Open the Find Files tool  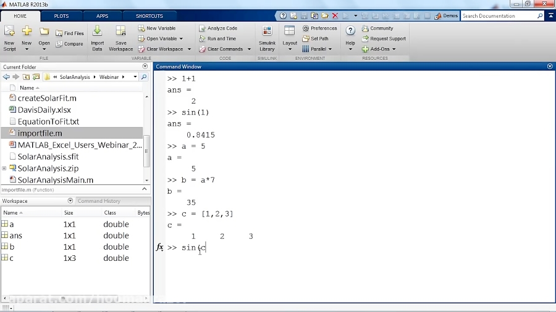[x=70, y=33]
